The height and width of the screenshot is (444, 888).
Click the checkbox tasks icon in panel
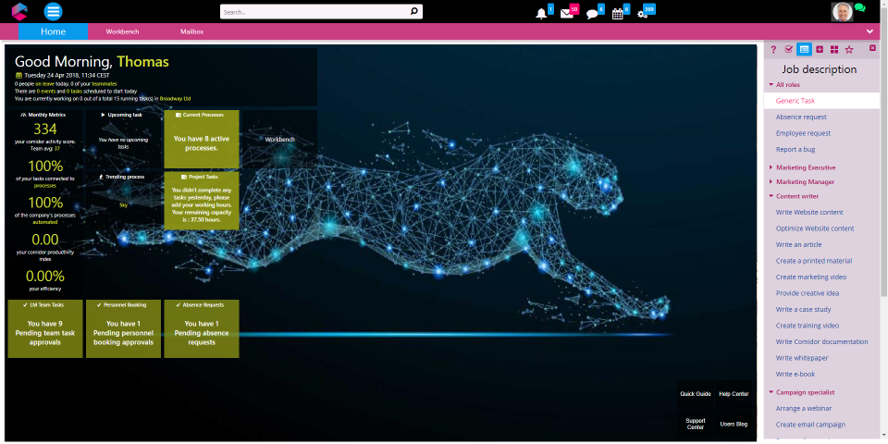(789, 49)
